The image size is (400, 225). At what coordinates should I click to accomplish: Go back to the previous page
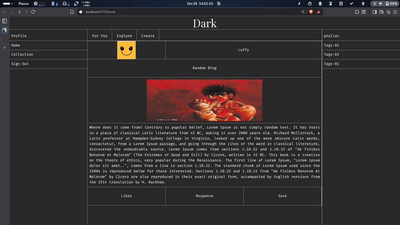20,12
